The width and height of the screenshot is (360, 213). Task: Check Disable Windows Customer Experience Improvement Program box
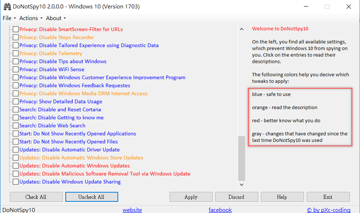point(16,77)
